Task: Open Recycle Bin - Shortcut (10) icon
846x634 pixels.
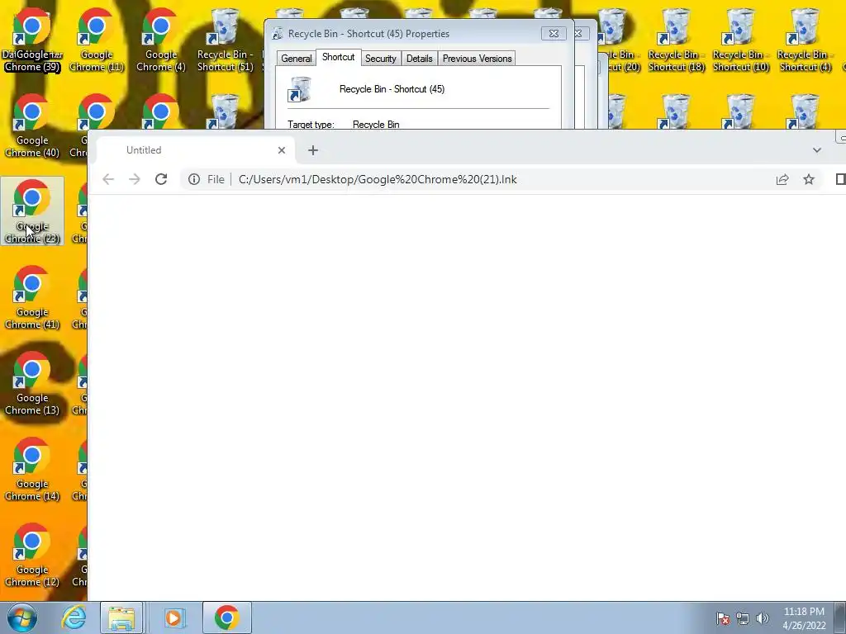Action: pyautogui.click(x=741, y=40)
